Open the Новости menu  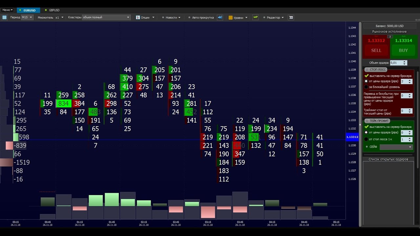[171, 17]
